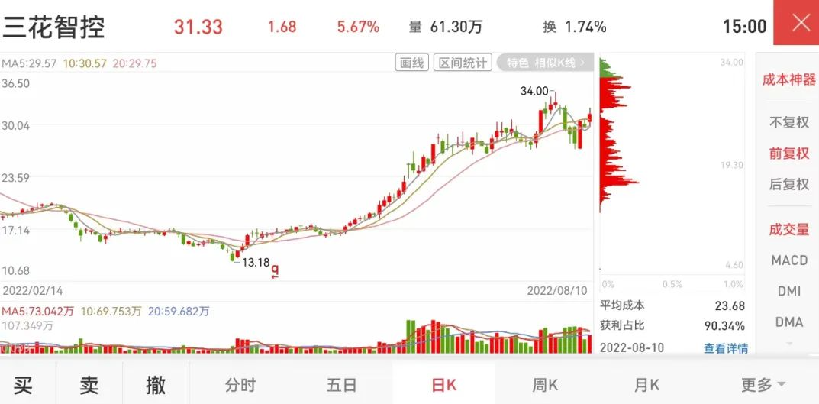Screen dimensions: 819x404
Task: Select 前复权 price adjustment option
Action: 788,154
